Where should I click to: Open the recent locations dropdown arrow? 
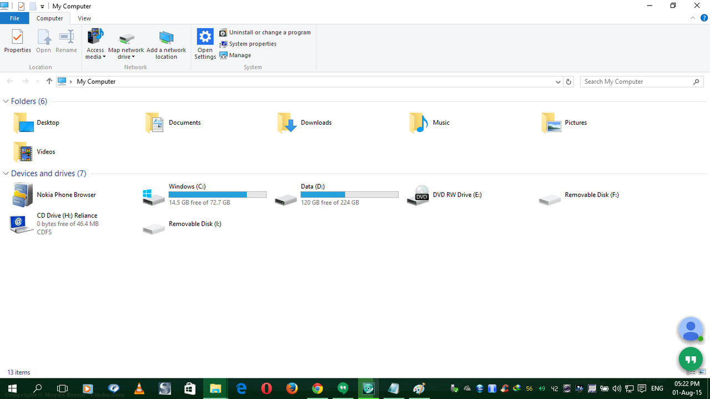[x=38, y=81]
